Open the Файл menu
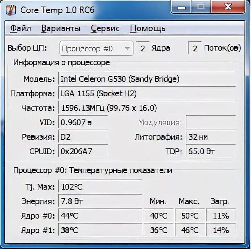Viewport: 251px width, 249px height. (21, 29)
